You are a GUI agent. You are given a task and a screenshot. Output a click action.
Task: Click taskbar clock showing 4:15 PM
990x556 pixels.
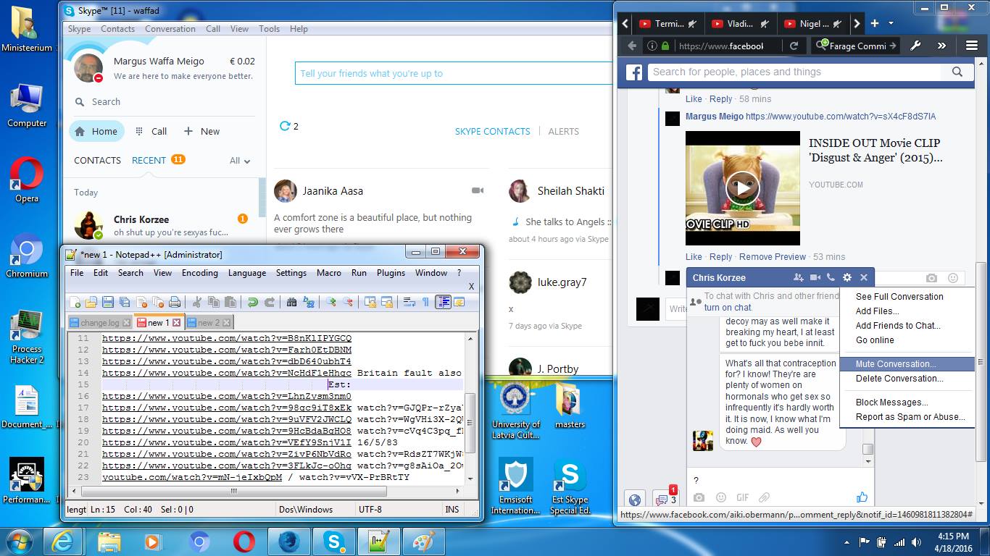click(952, 542)
